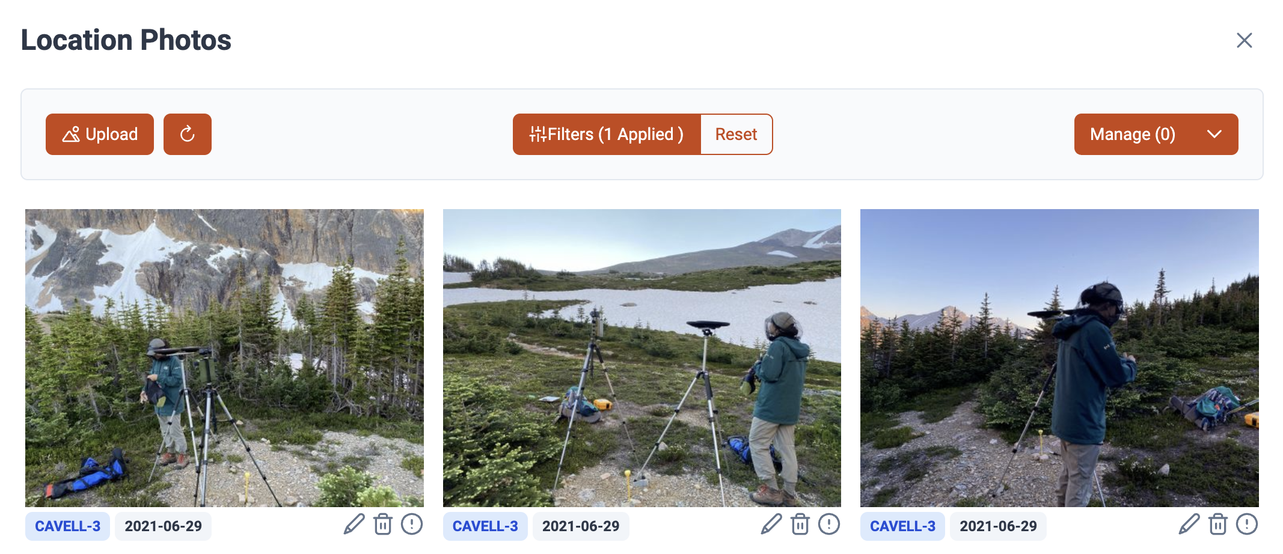Reset the applied filters
The width and height of the screenshot is (1283, 554).
[736, 134]
